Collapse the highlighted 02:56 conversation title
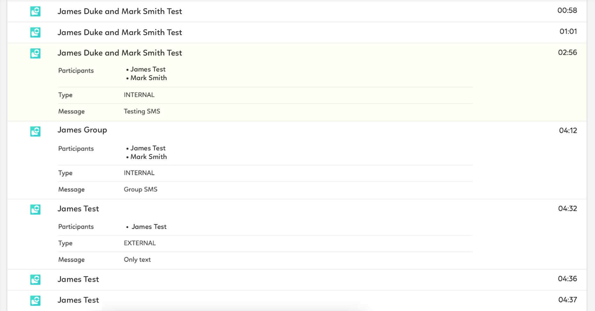595x311 pixels. pyautogui.click(x=120, y=53)
